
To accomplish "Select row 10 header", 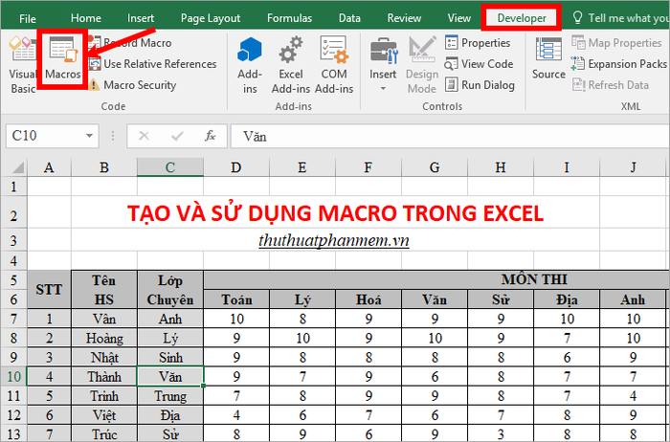I will pos(13,377).
